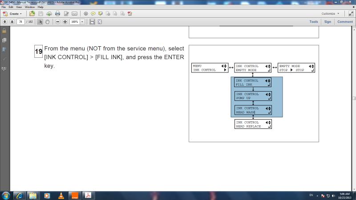Open Windows Start menu orb
Image resolution: width=356 pixels, height=200 pixels.
click(x=6, y=196)
